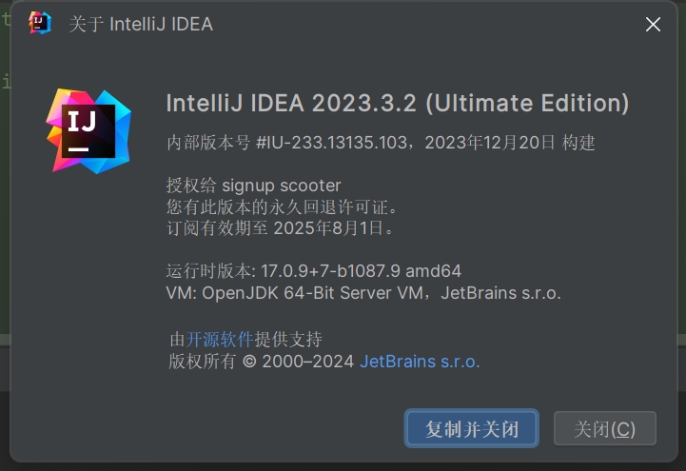Image resolution: width=686 pixels, height=471 pixels.
Task: Click the small IntelliJ icon in title bar
Action: click(x=40, y=24)
